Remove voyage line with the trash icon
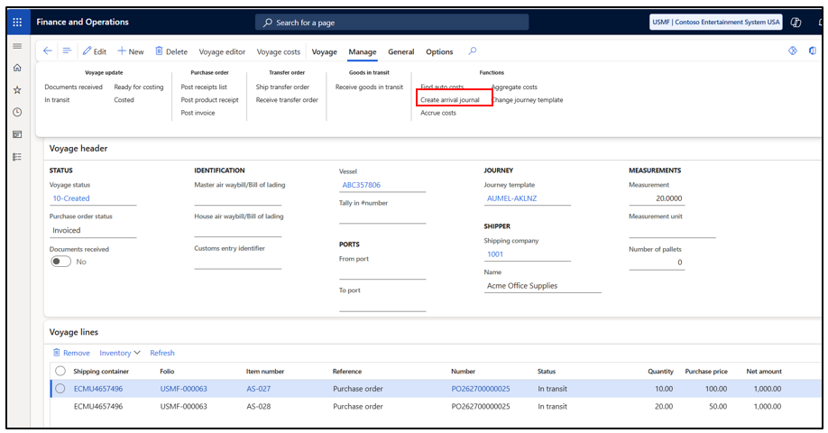Viewport: 828px width, 433px height. click(x=71, y=353)
